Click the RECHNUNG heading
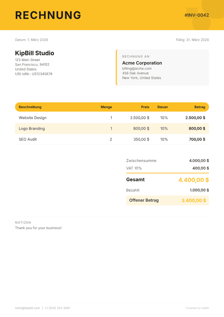Screen dimensions: 224x317 48,15
